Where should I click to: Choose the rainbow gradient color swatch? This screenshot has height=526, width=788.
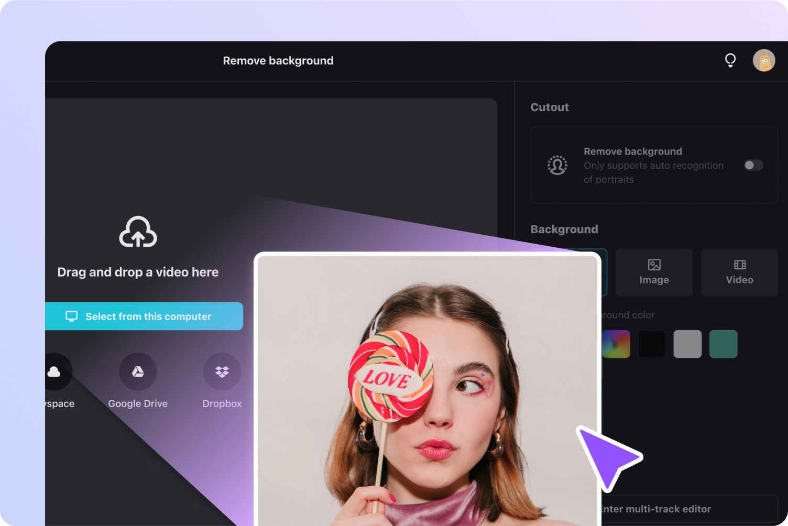pyautogui.click(x=616, y=344)
